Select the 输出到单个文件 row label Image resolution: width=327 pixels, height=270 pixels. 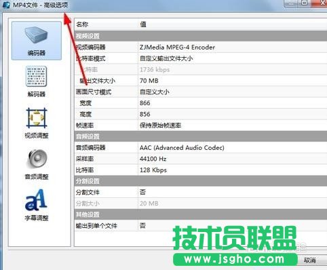(x=96, y=226)
